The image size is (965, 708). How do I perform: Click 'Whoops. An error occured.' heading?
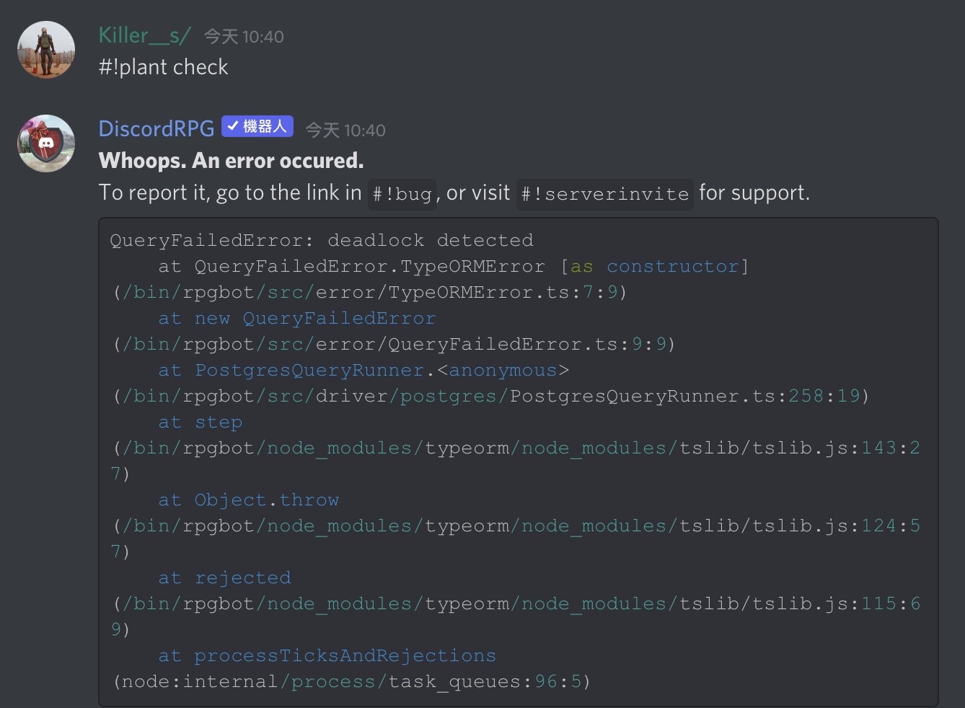[x=231, y=160]
